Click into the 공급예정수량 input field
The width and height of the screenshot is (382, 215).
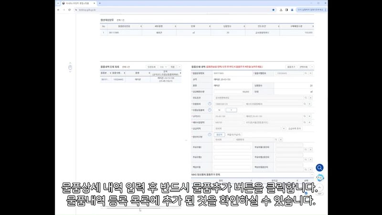(232, 92)
